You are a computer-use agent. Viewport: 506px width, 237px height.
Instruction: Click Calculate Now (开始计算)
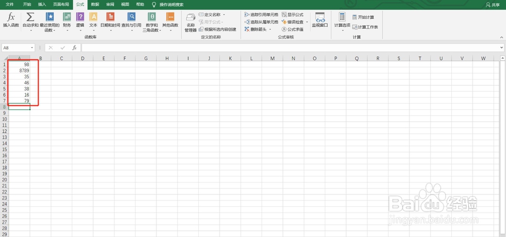[363, 17]
